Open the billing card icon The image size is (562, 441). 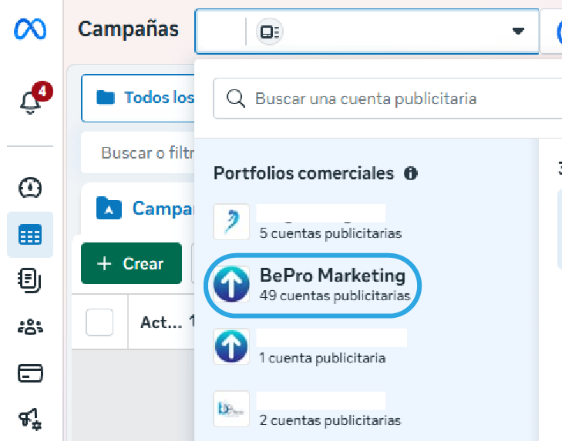(30, 373)
